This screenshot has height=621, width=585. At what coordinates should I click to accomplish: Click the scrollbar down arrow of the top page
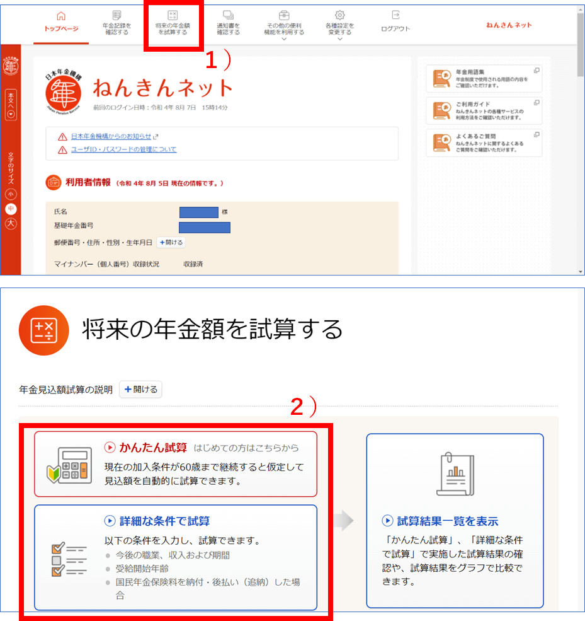580,272
